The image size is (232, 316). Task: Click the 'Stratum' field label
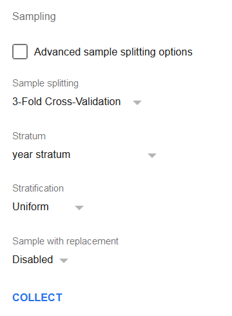[x=29, y=136]
